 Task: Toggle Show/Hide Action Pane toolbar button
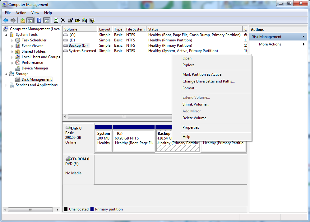47,21
